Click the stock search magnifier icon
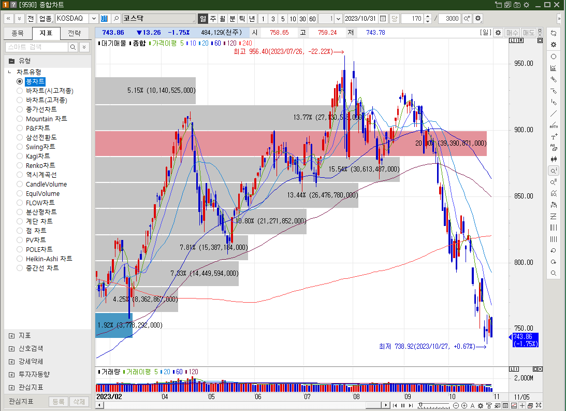This screenshot has width=566, height=411. (116, 19)
